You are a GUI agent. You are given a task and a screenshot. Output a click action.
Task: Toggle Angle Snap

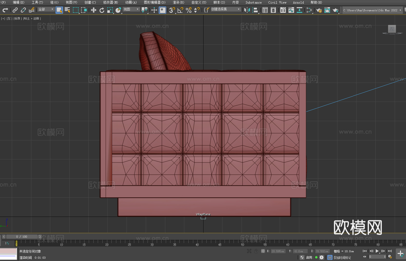click(180, 10)
